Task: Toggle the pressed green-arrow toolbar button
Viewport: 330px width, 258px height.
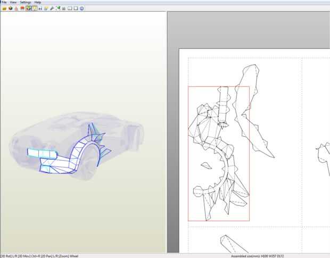Action: [28, 9]
